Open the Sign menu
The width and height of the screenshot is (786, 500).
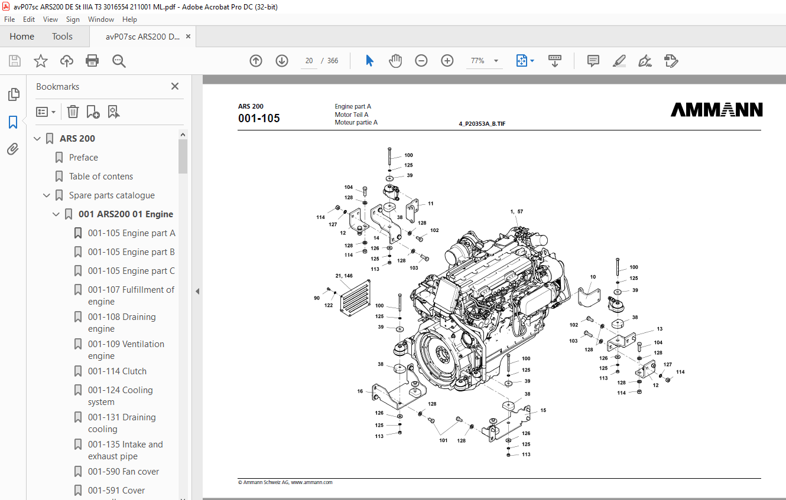(73, 19)
